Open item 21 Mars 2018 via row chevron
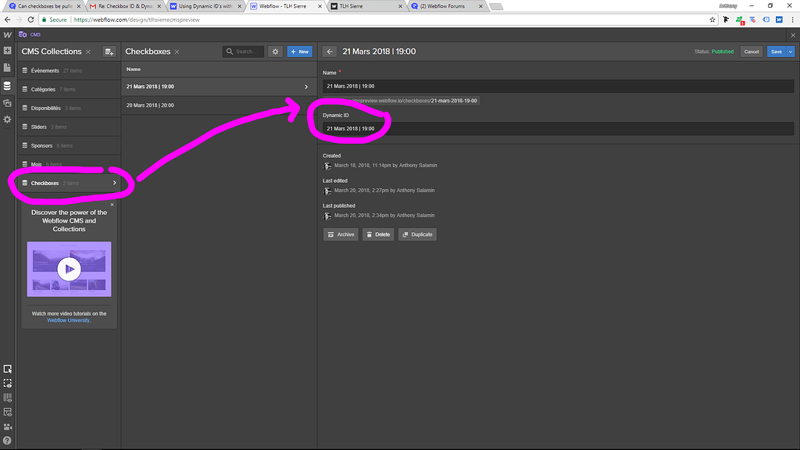The width and height of the screenshot is (800, 450). [307, 86]
